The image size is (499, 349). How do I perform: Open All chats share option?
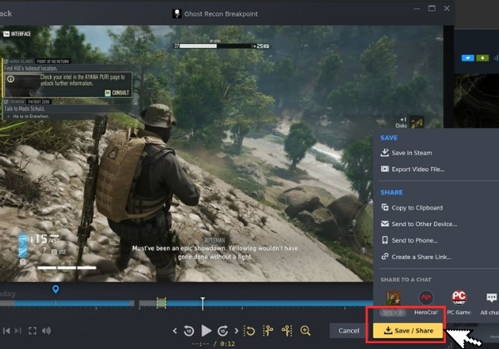click(491, 303)
